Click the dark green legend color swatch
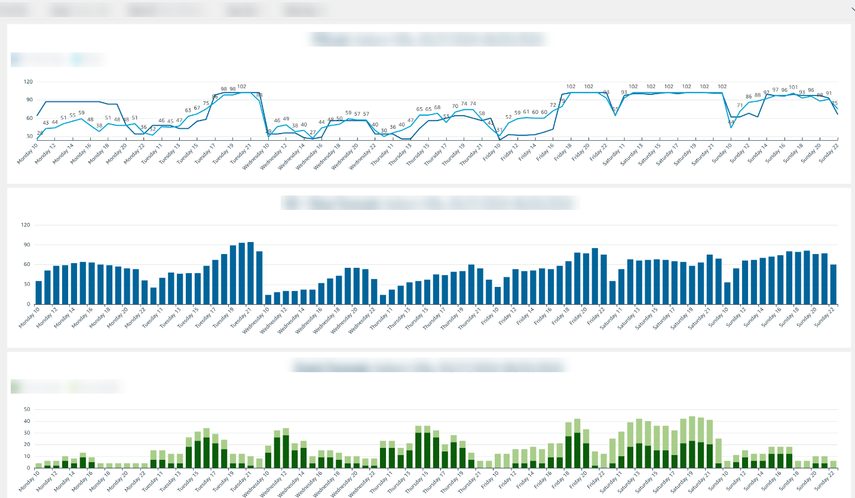The image size is (855, 498). click(x=15, y=385)
